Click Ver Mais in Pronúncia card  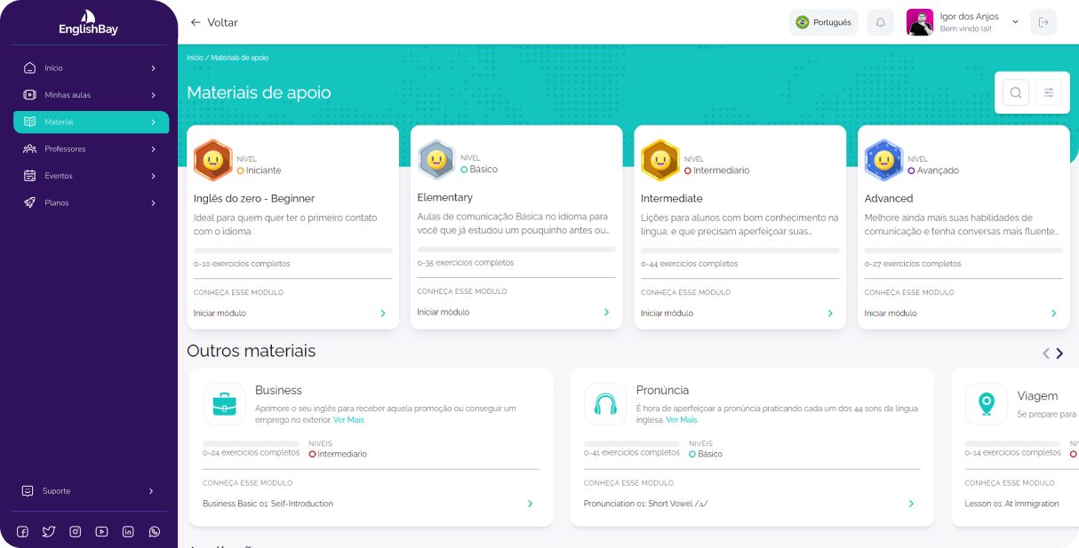pos(682,420)
